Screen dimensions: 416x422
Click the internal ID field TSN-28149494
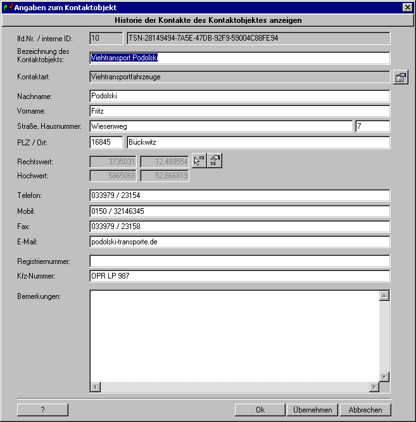pyautogui.click(x=258, y=38)
